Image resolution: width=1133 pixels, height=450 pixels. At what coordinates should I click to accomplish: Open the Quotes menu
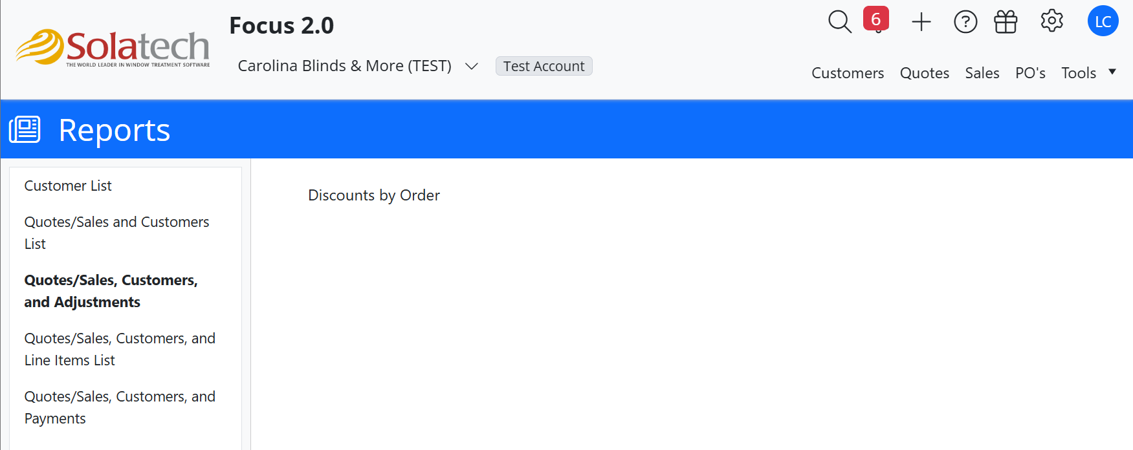924,73
